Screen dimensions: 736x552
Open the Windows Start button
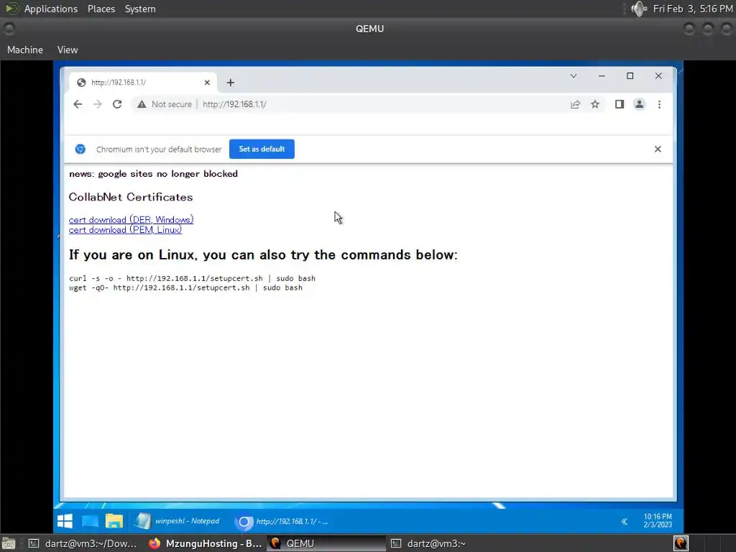(65, 521)
